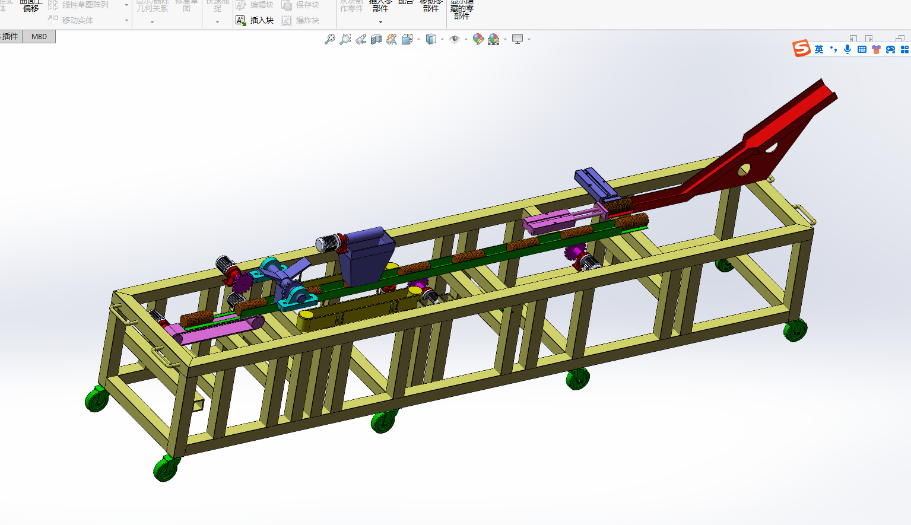
Task: Click the Display Style cube icon
Action: click(431, 39)
